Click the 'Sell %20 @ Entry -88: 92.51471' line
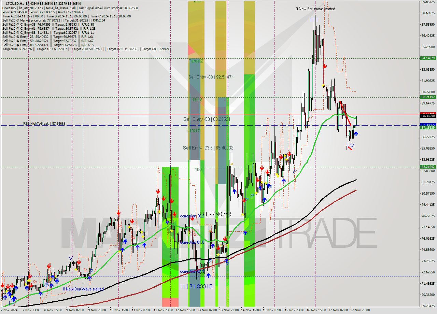Screen dimensions: 437x314 pos(48,45)
